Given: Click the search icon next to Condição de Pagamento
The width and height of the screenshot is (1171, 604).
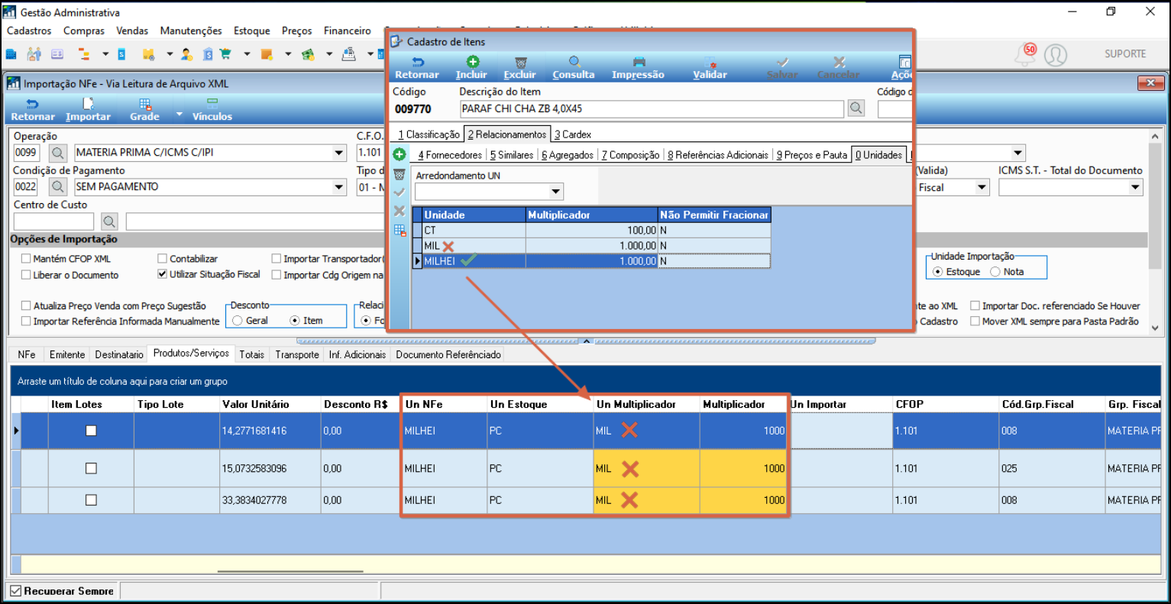Looking at the screenshot, I should (x=58, y=186).
